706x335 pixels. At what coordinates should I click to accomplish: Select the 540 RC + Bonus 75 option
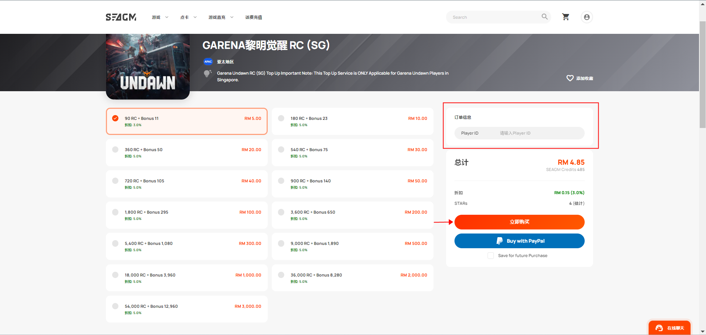(x=353, y=153)
